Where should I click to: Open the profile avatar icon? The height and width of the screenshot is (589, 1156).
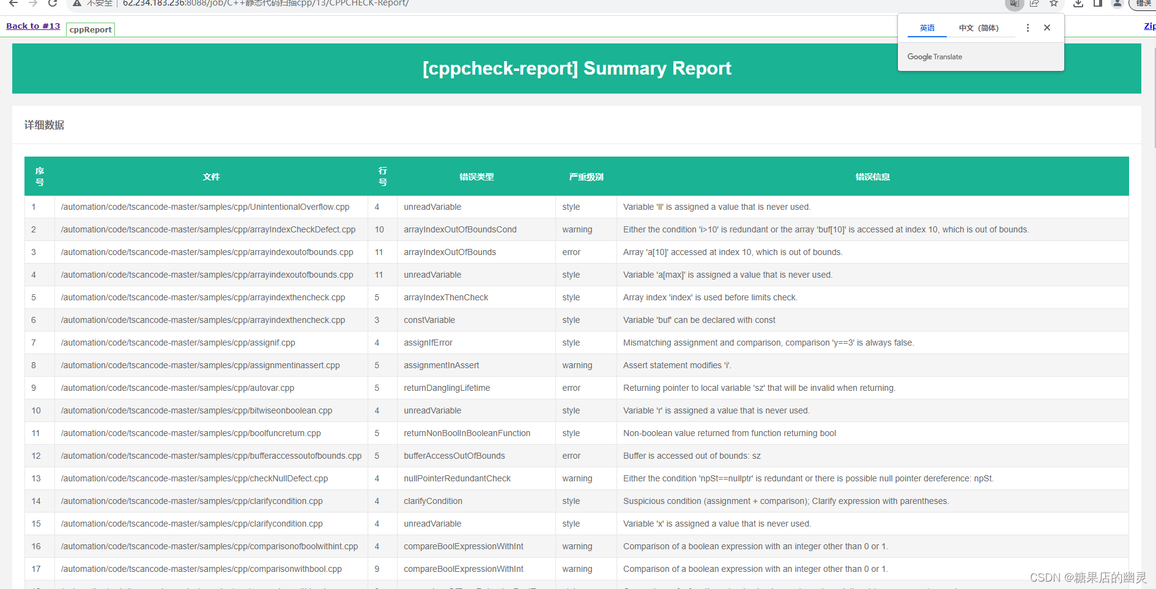1117,3
